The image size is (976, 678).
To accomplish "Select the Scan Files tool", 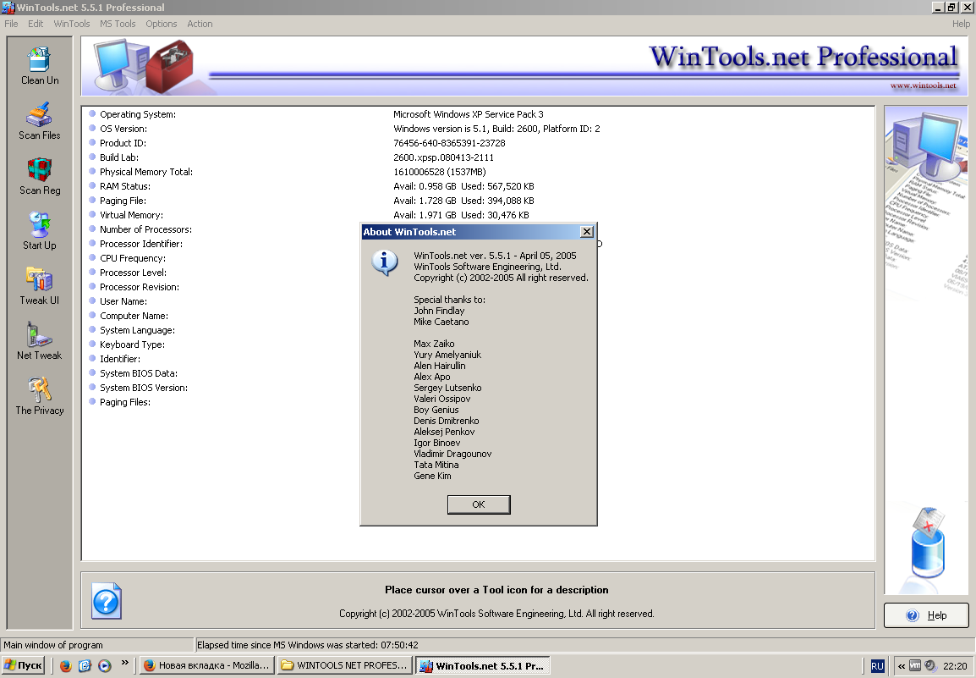I will coord(40,120).
